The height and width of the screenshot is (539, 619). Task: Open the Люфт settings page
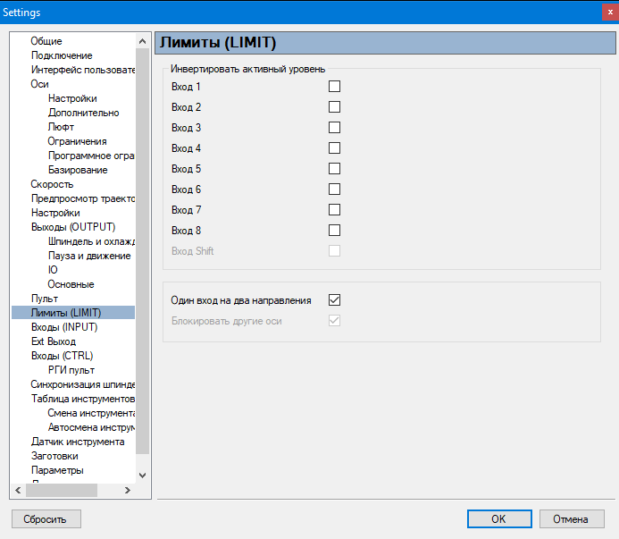(x=61, y=127)
